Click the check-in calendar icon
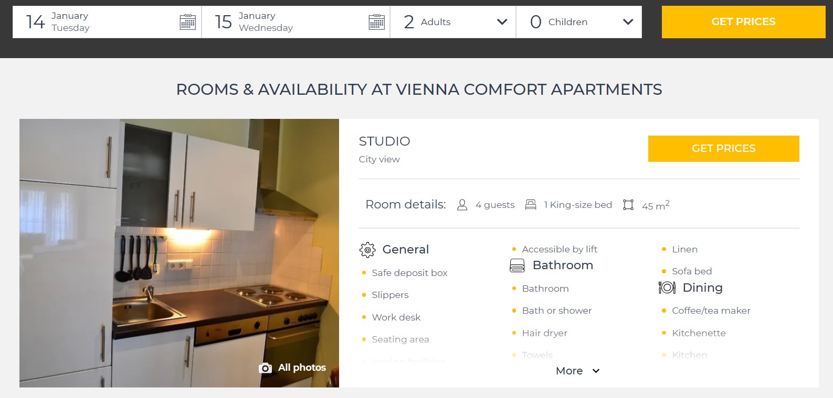Screen dimensions: 833x398 187,22
